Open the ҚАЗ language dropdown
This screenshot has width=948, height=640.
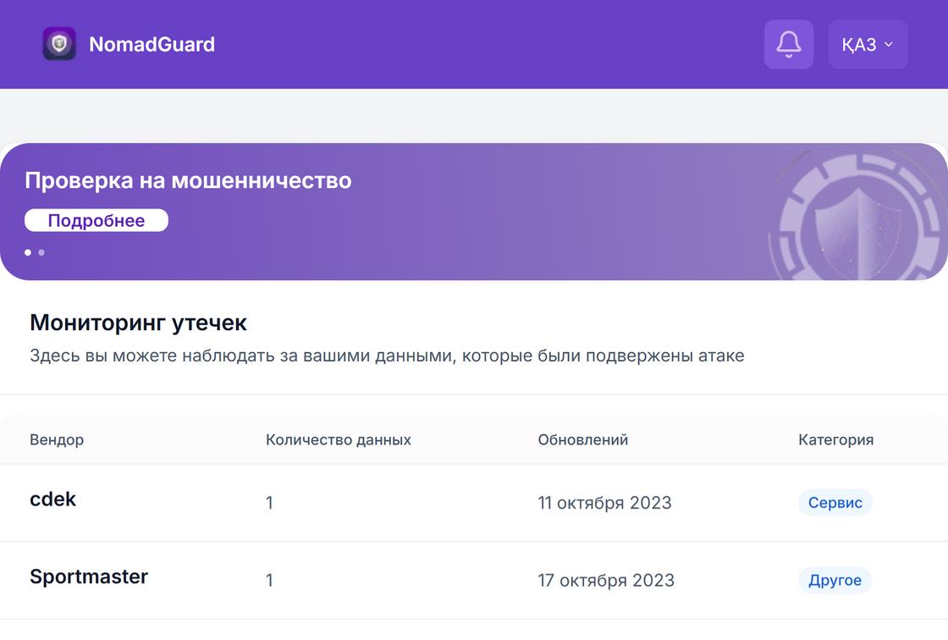(868, 44)
